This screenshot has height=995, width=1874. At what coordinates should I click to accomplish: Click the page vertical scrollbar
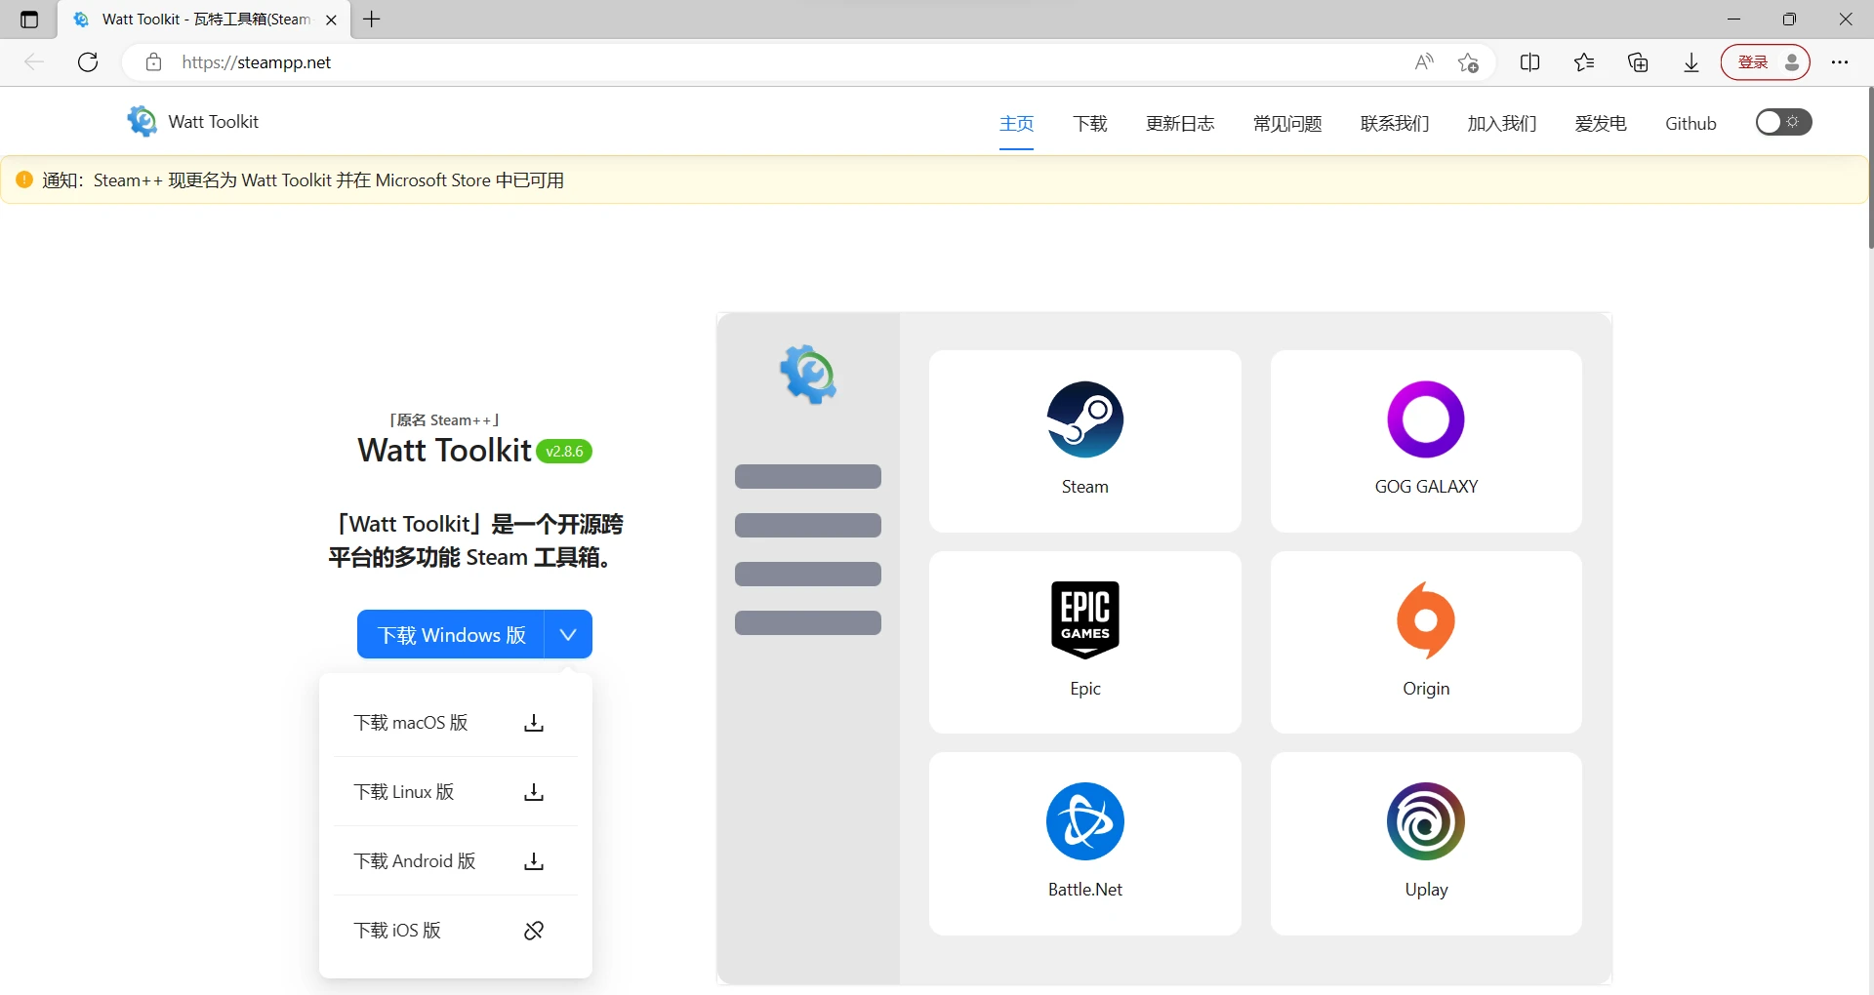click(x=1870, y=168)
